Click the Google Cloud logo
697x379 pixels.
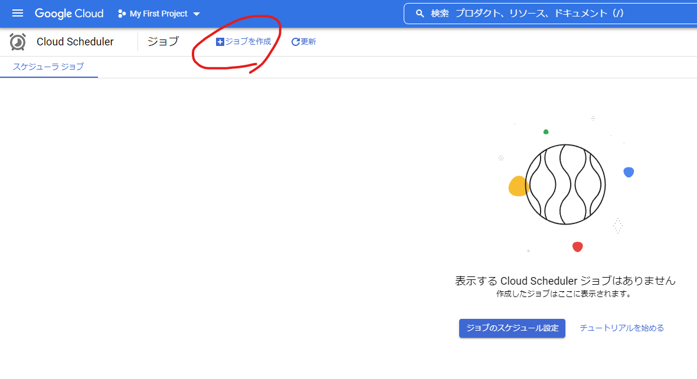tap(69, 13)
